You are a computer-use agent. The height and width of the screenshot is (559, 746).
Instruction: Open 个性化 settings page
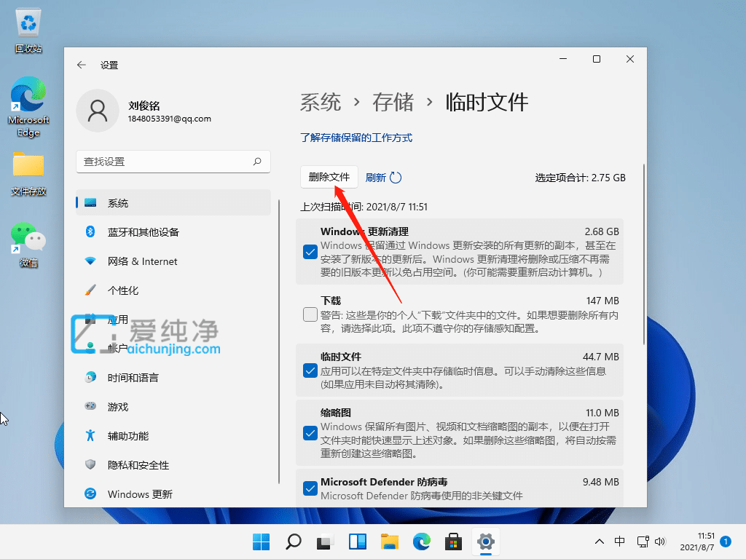coord(173,290)
